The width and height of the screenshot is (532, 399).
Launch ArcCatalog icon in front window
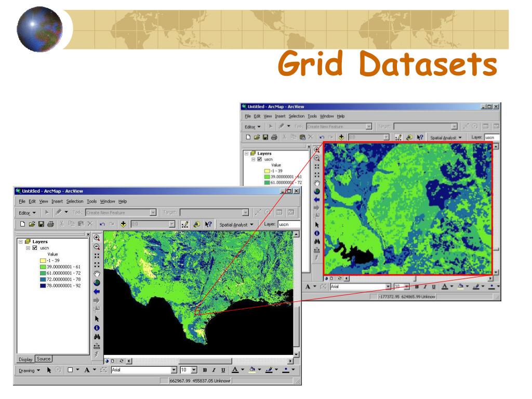pos(196,224)
